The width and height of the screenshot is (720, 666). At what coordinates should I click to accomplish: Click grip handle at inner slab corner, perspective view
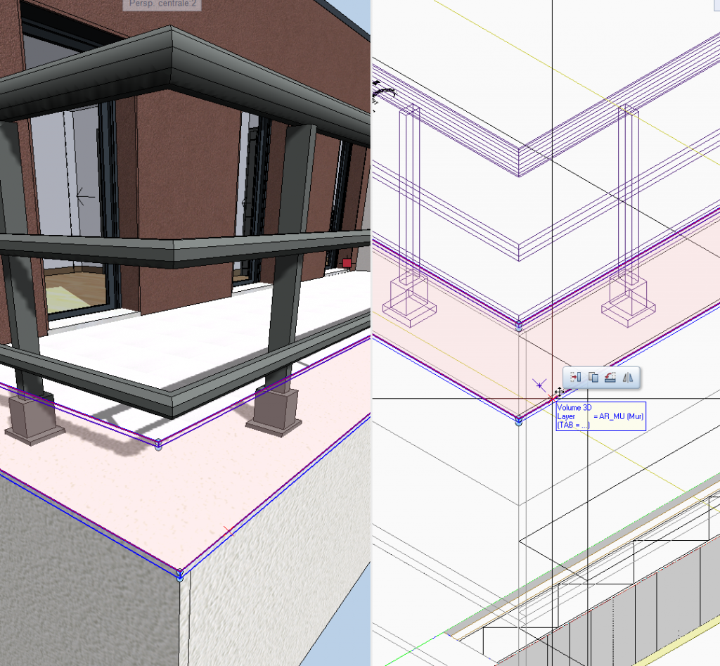(158, 444)
